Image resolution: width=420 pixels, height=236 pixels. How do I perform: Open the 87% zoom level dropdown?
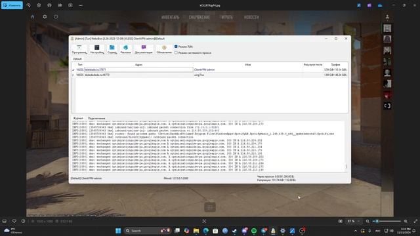pos(354,222)
